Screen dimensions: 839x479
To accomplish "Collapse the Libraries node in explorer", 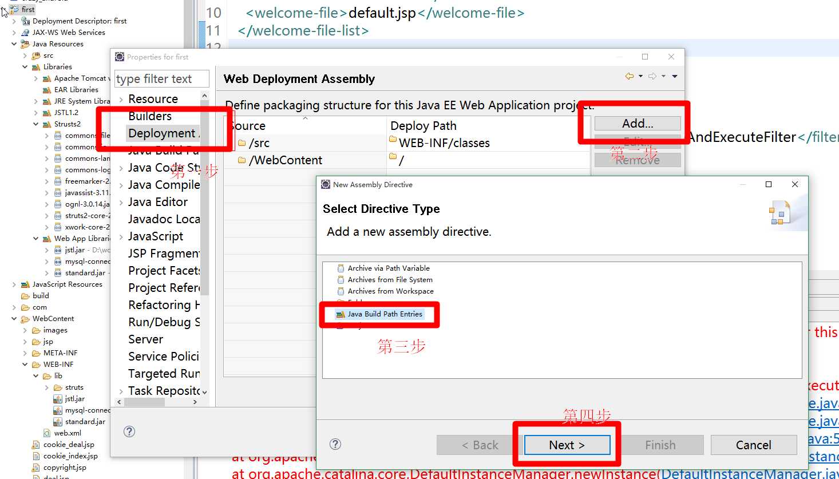I will pyautogui.click(x=25, y=67).
